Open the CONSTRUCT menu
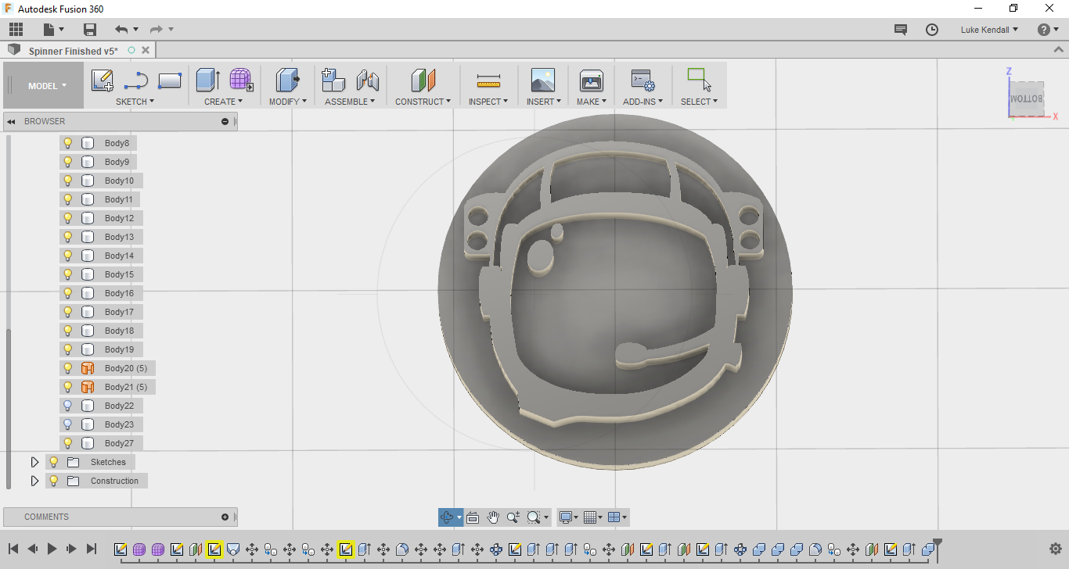This screenshot has height=569, width=1069. (x=423, y=102)
